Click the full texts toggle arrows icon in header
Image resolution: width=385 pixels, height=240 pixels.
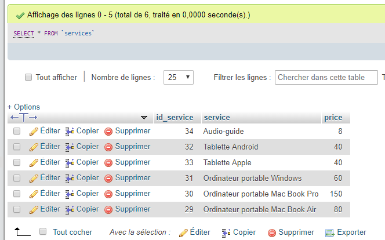click(24, 118)
